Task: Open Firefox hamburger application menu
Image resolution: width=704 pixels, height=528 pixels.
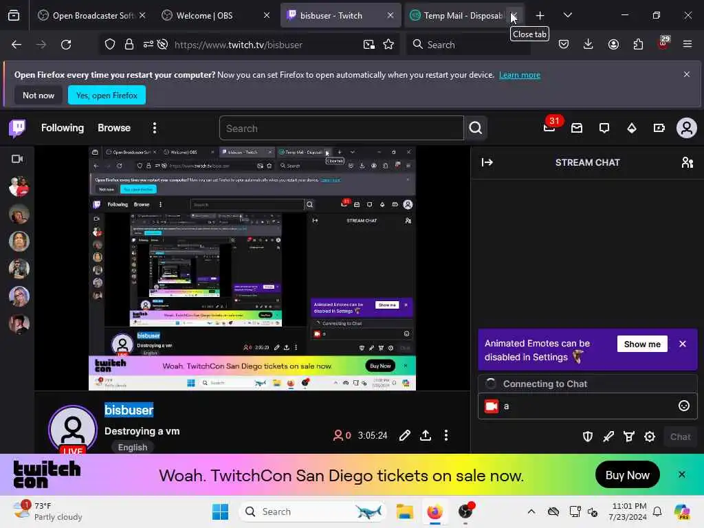Action: [687, 44]
